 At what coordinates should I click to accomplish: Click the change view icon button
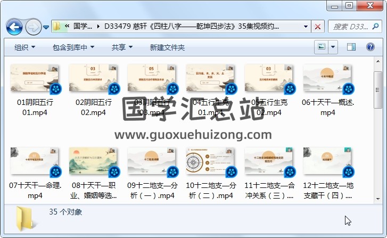[322, 47]
